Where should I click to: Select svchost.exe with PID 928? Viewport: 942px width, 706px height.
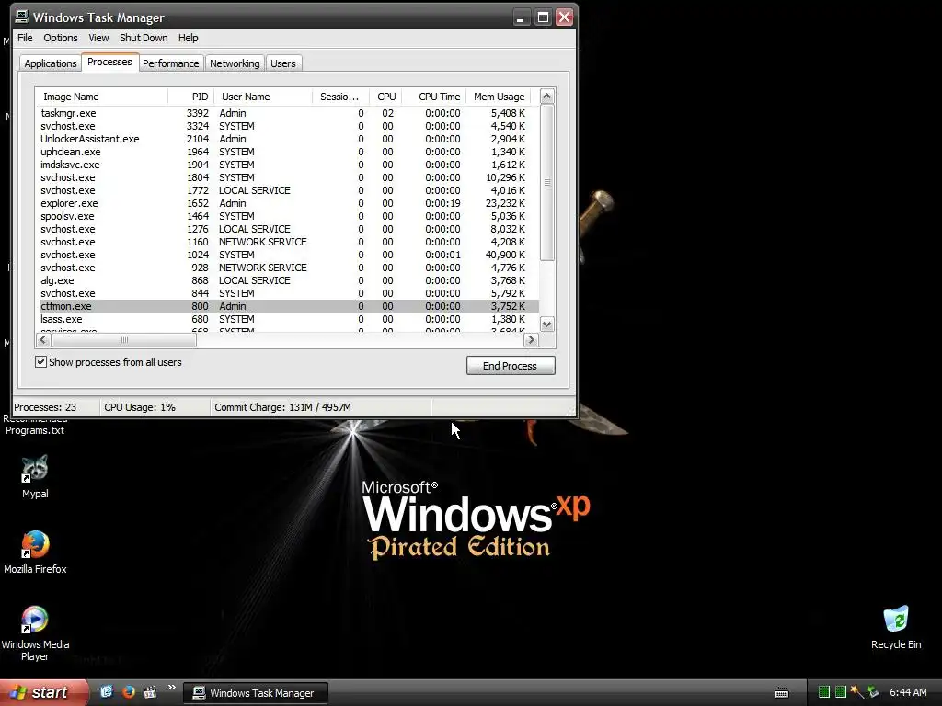click(x=287, y=268)
